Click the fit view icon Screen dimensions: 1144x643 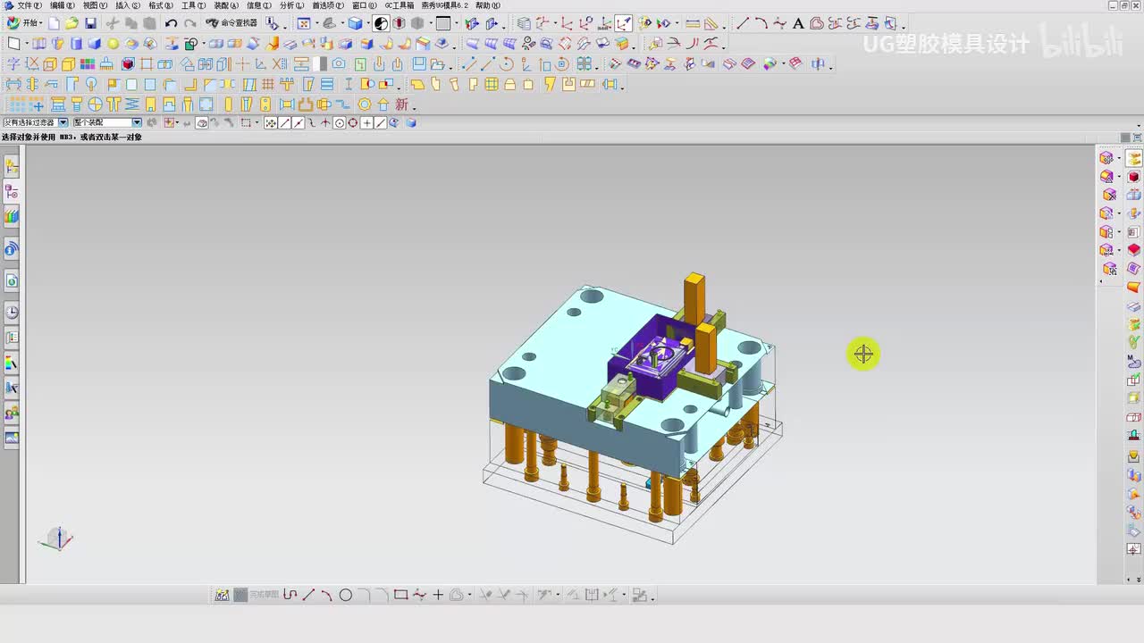(303, 24)
